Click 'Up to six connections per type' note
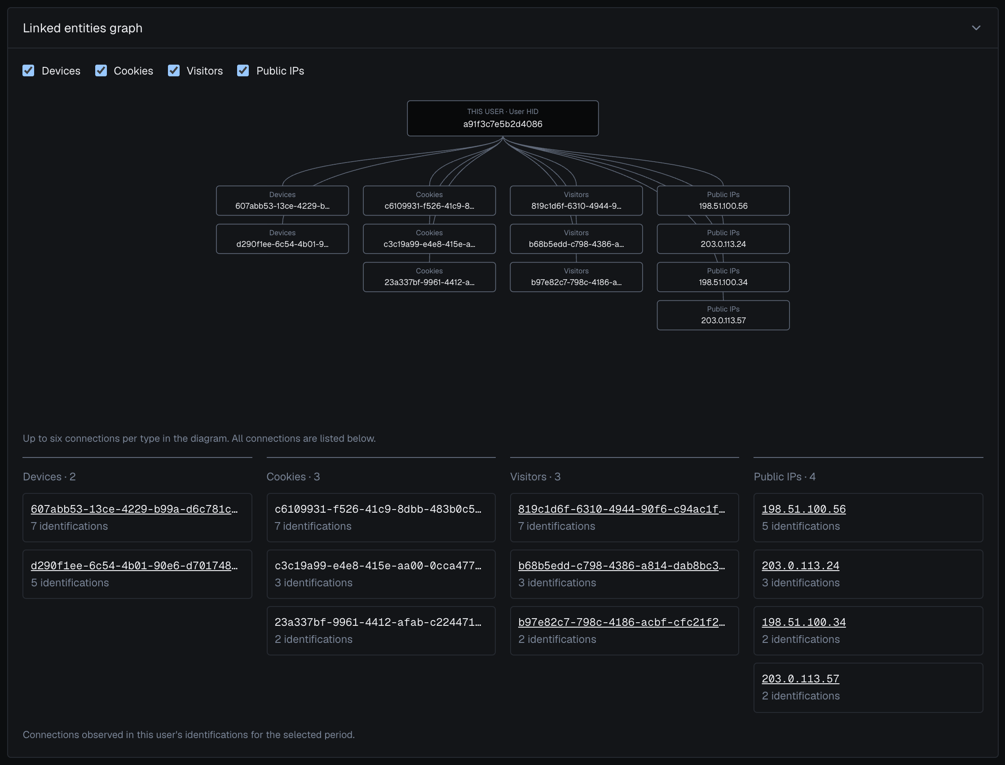Screen dimensions: 1005x765 pyautogui.click(x=199, y=439)
